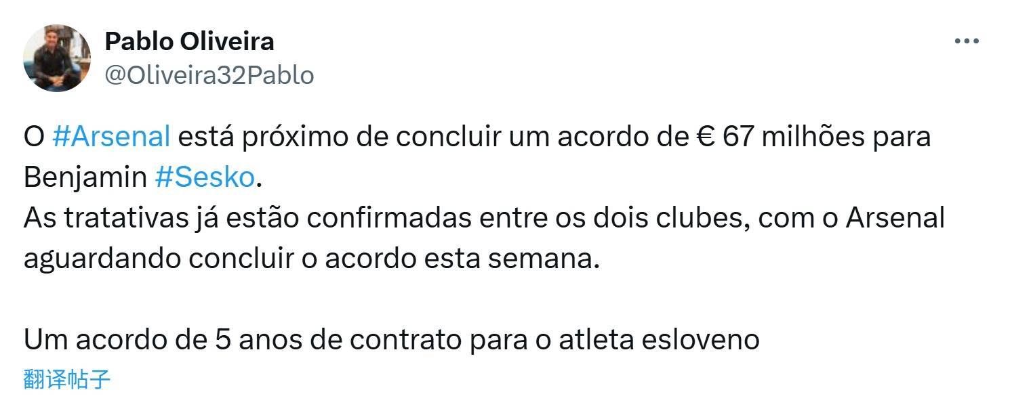Open the three-dot more options menu
Image resolution: width=1010 pixels, height=413 pixels.
(966, 41)
